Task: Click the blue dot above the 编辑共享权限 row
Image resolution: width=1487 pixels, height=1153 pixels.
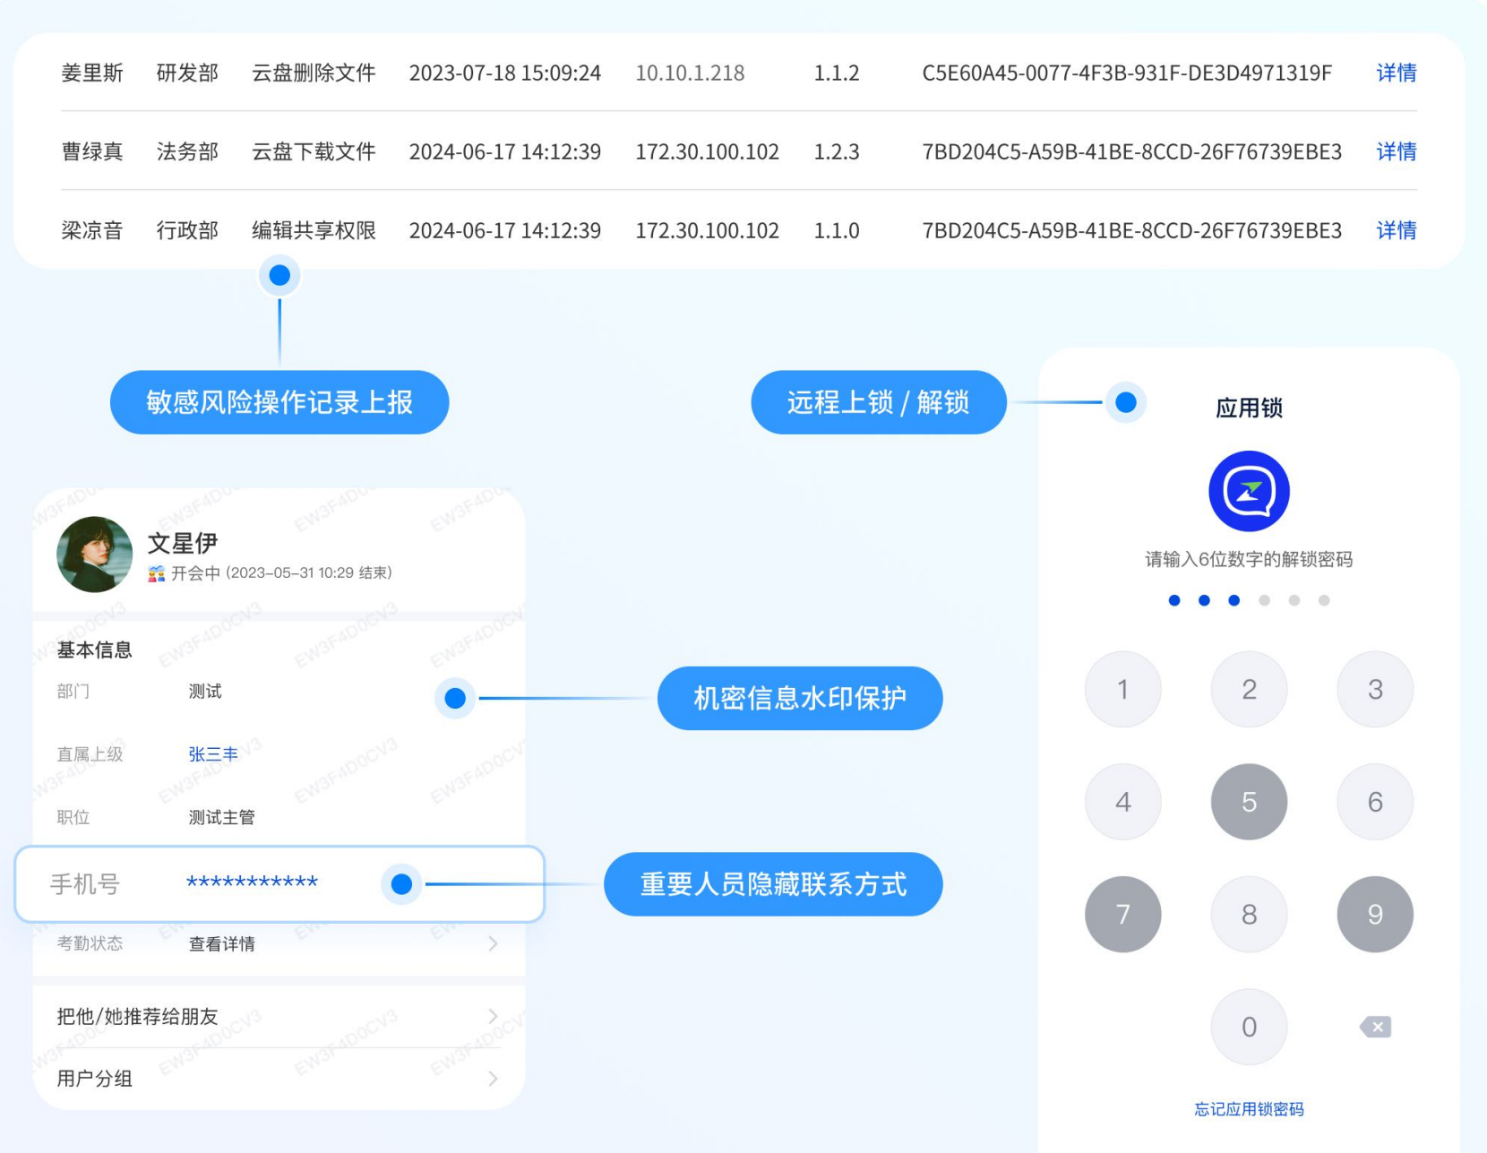Action: 279,275
